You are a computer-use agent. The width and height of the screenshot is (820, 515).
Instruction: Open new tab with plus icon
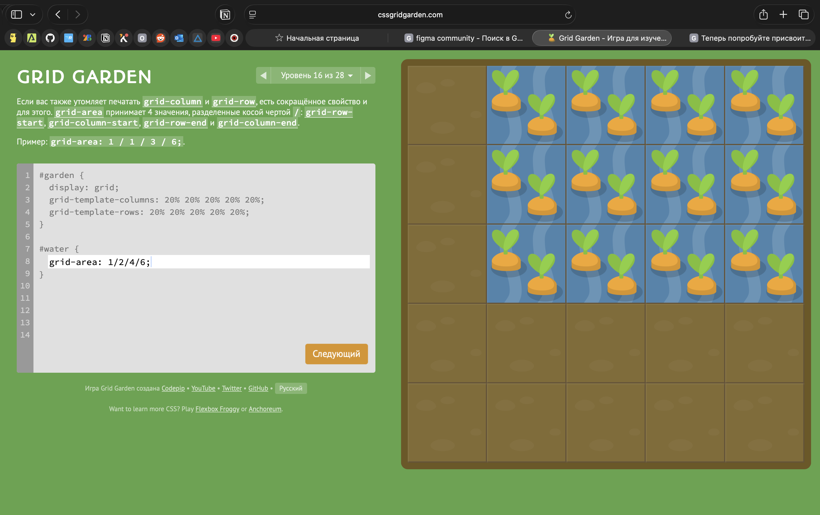tap(783, 15)
